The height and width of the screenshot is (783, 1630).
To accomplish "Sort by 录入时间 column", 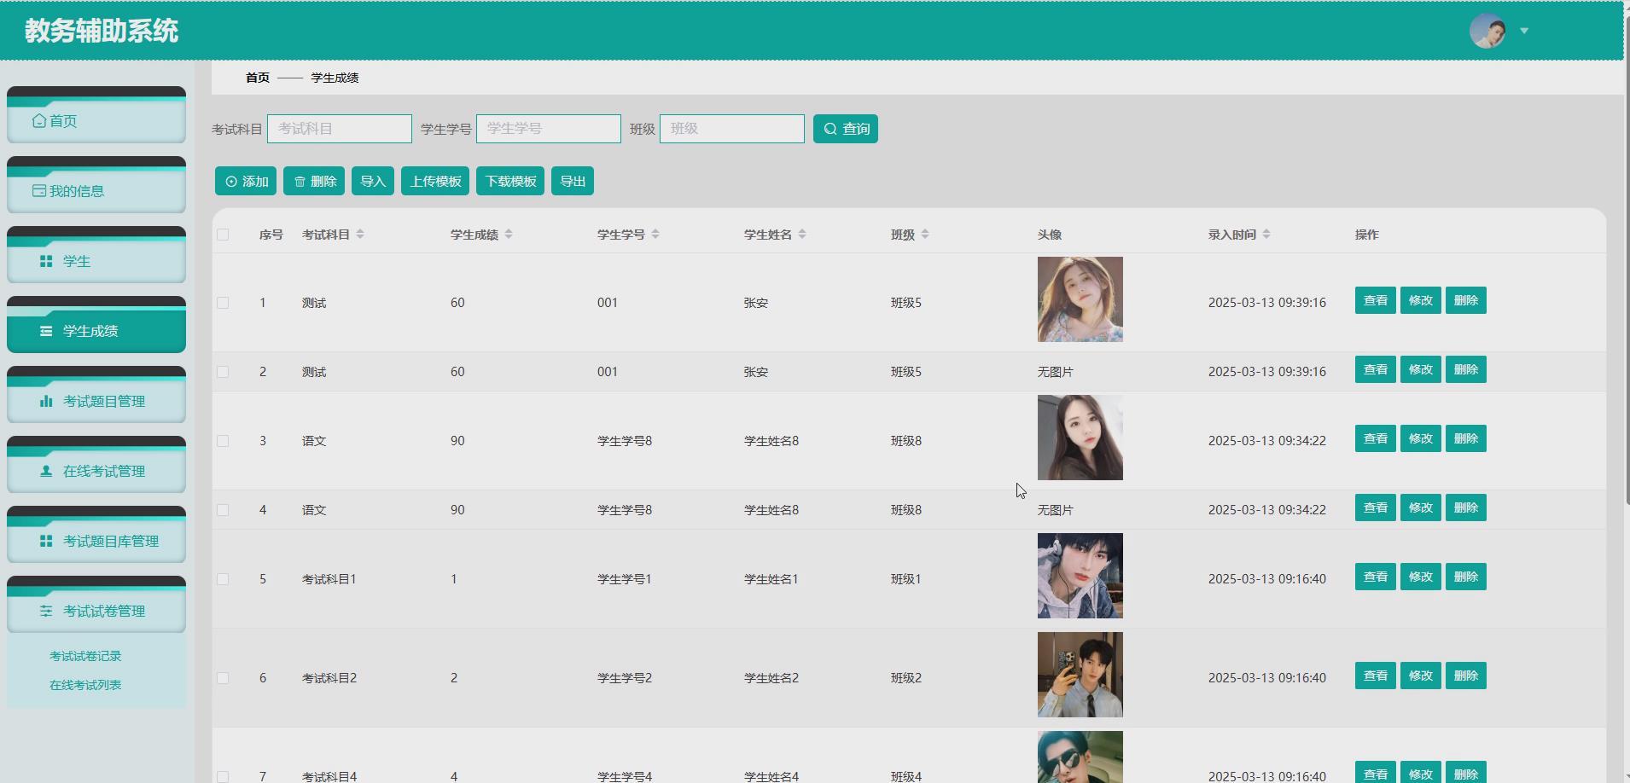I will coord(1266,234).
